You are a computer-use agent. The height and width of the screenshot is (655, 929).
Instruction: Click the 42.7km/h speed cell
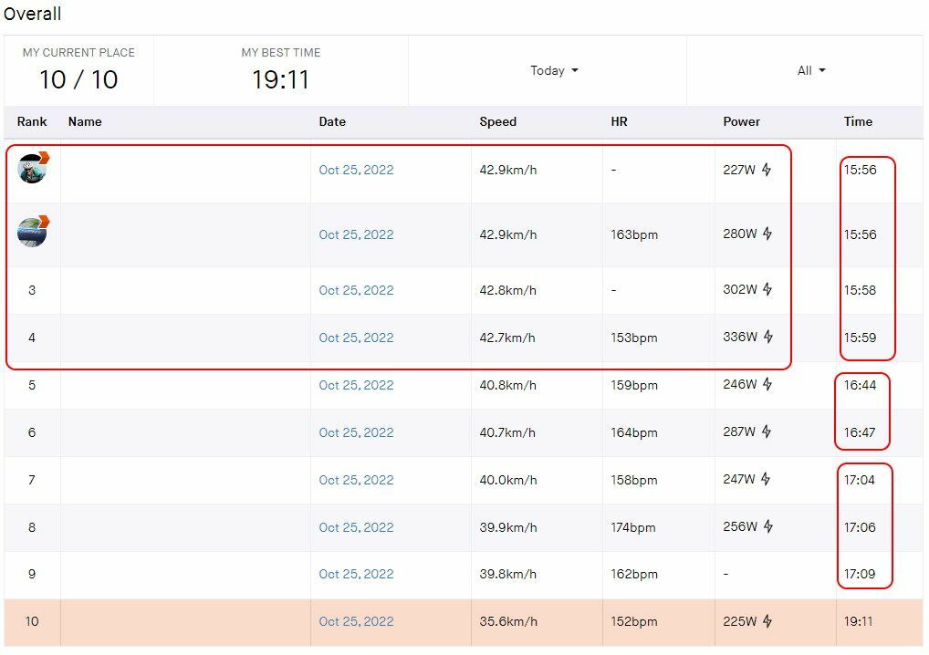(507, 338)
